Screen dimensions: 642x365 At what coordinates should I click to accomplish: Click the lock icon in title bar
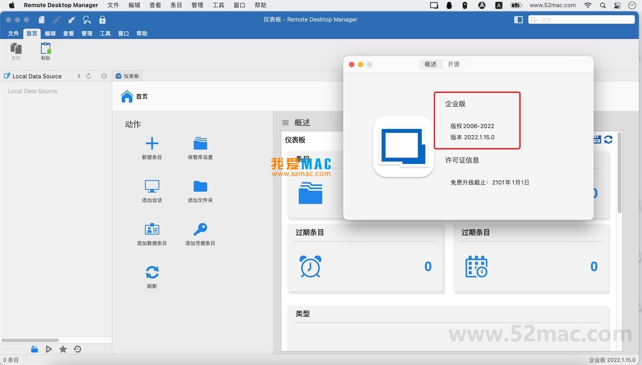point(102,20)
